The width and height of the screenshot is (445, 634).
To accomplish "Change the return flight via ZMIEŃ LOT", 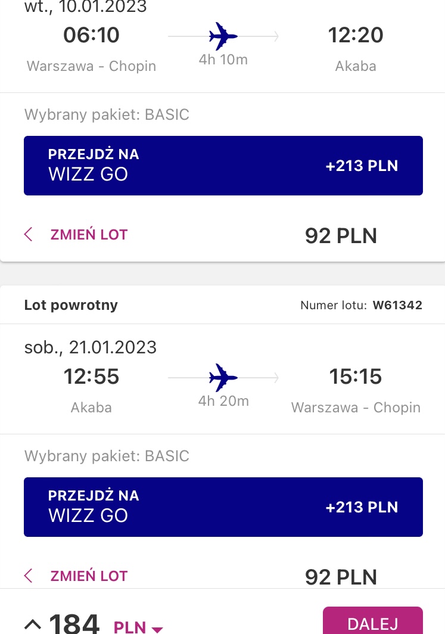I will [x=89, y=576].
